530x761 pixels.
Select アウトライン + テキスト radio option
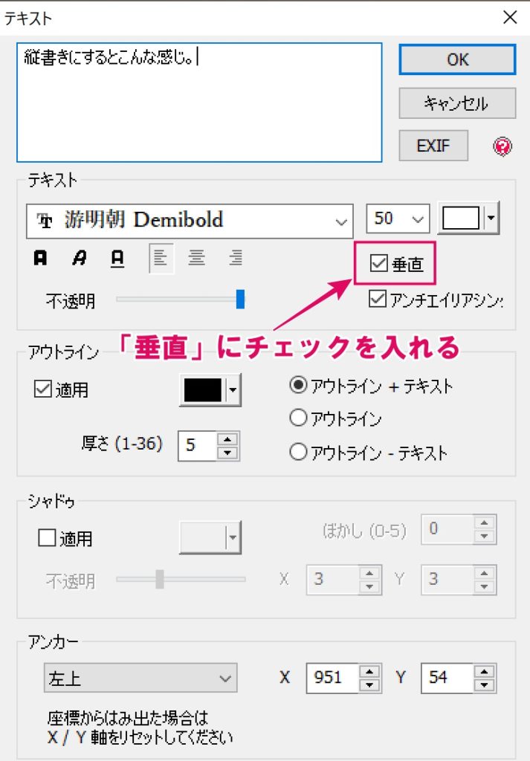pyautogui.click(x=298, y=386)
